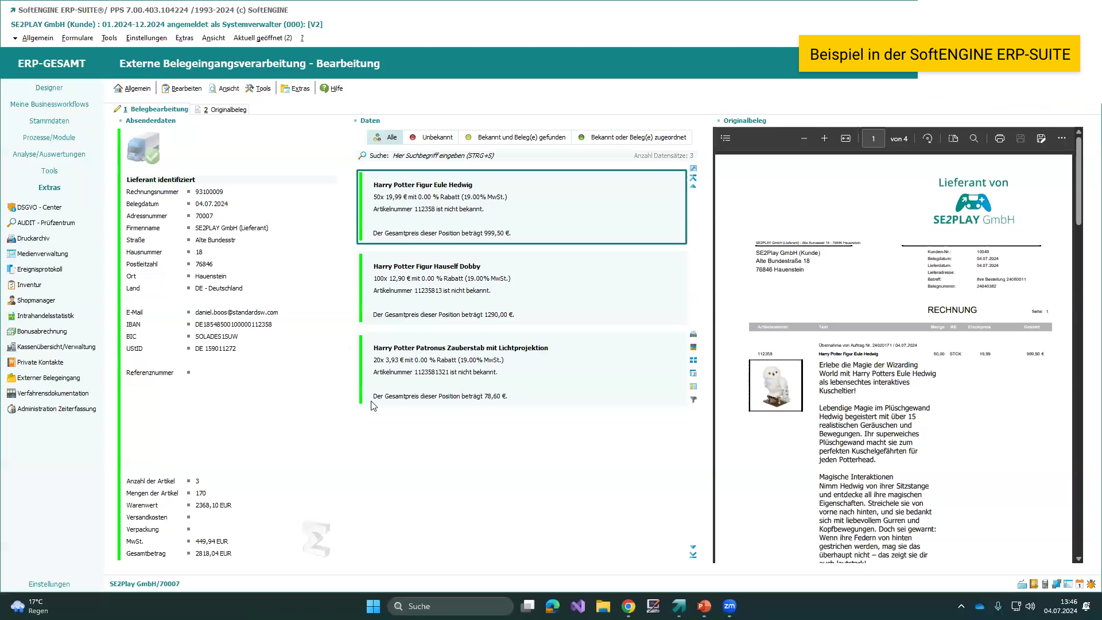1102x620 pixels.
Task: Click the printer icon beside the data list
Action: [x=693, y=334]
